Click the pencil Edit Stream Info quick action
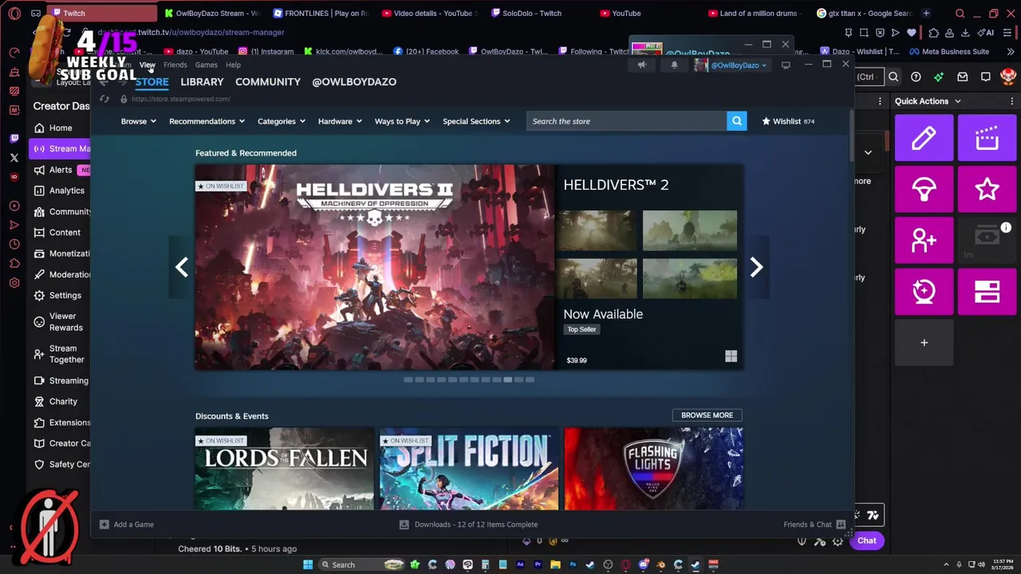The image size is (1021, 574). (924, 138)
